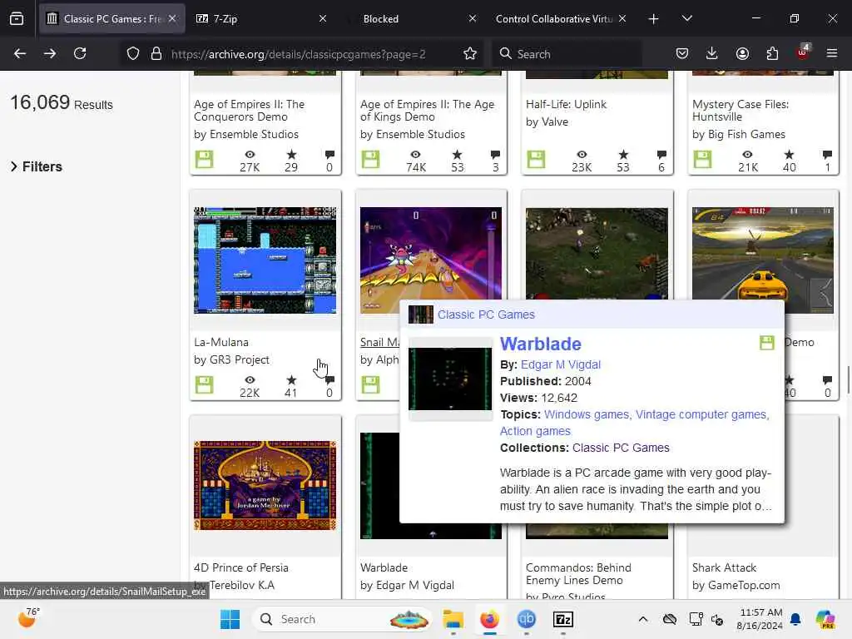Expand the list all tabs dropdown
This screenshot has width=852, height=639.
[686, 18]
